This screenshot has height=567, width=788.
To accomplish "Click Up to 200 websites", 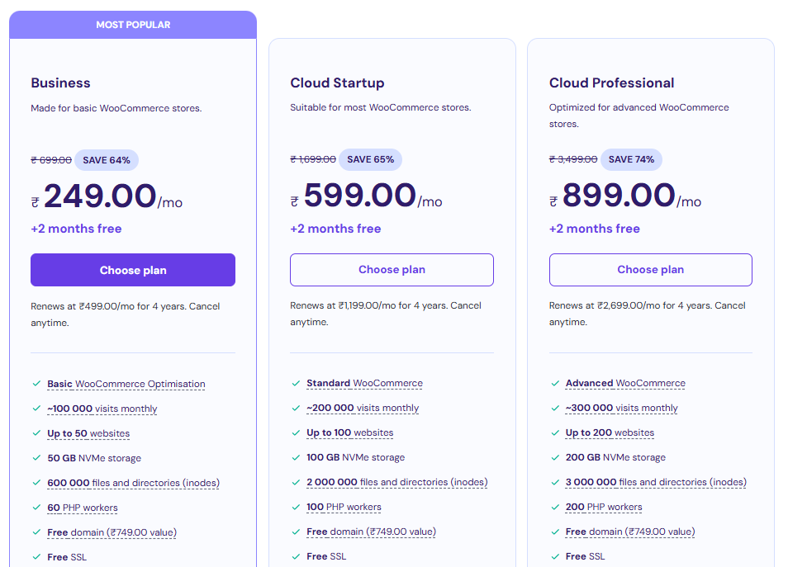I will (x=610, y=432).
